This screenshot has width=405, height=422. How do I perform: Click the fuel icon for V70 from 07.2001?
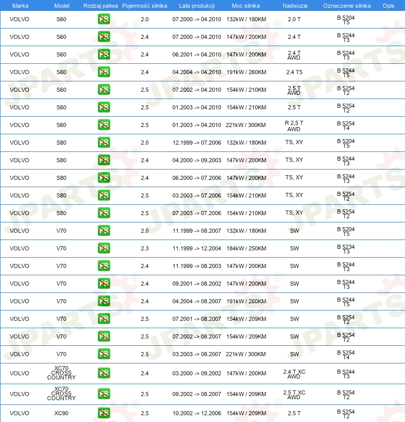104,319
